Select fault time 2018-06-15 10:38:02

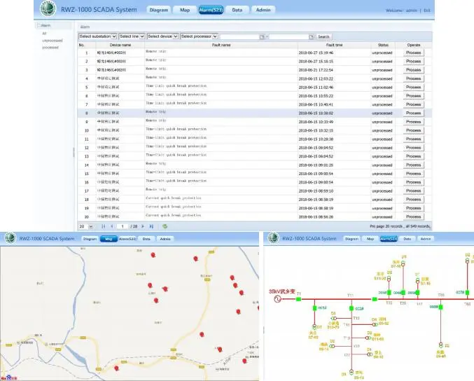(x=316, y=113)
